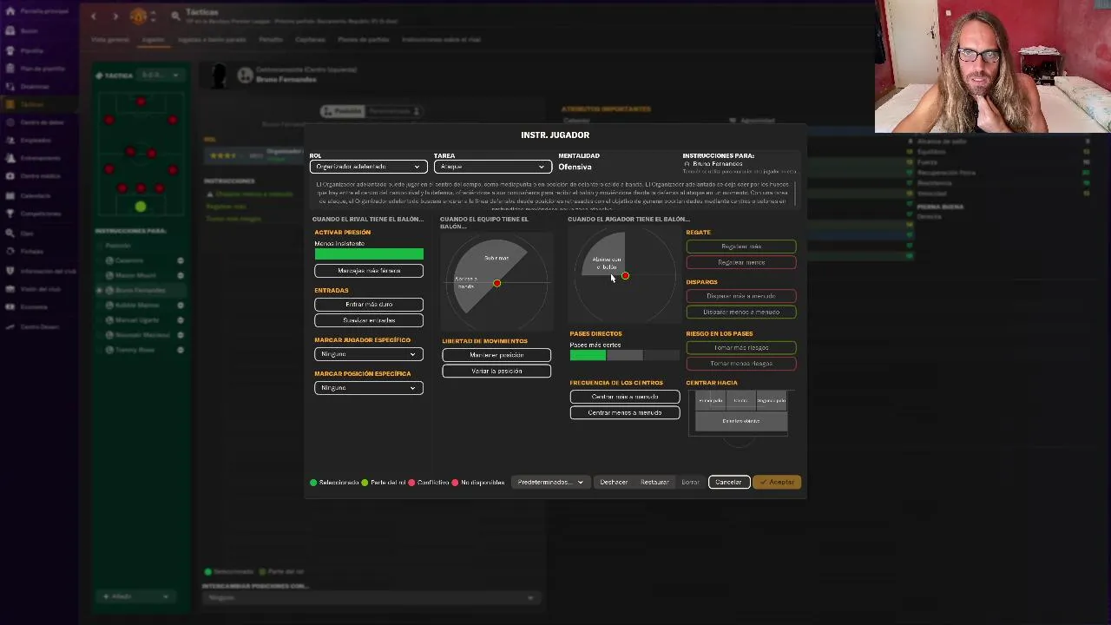Go back with the left arrow
1111x625 pixels.
coord(94,16)
